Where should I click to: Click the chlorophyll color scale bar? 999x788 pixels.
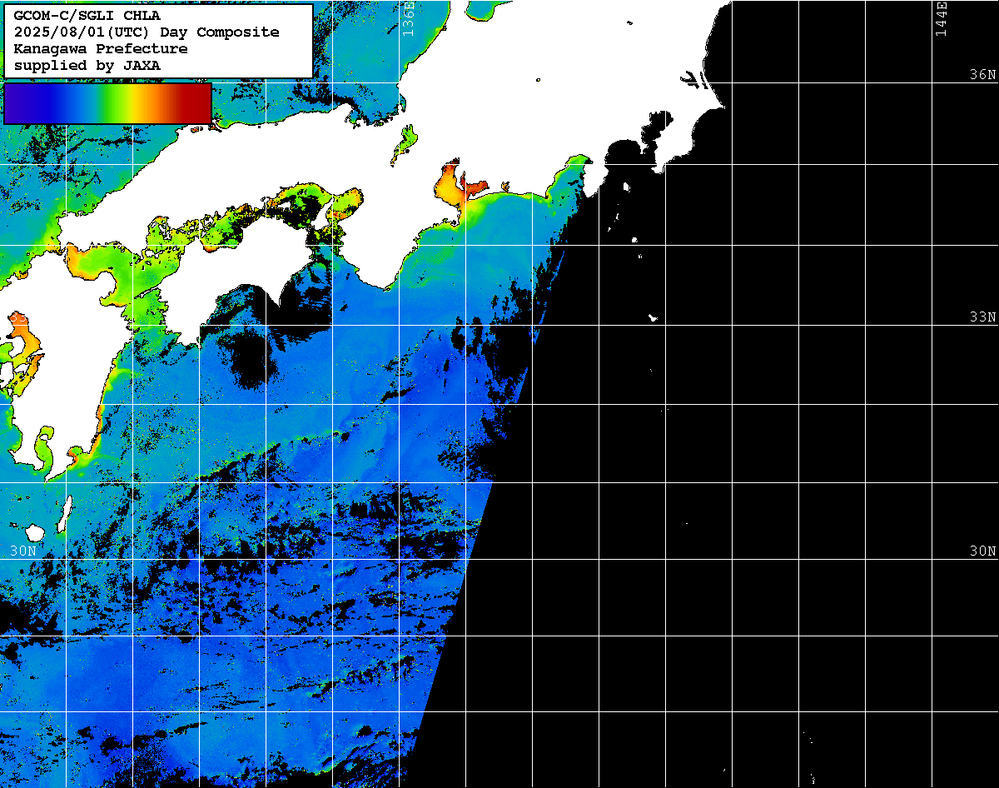[107, 103]
